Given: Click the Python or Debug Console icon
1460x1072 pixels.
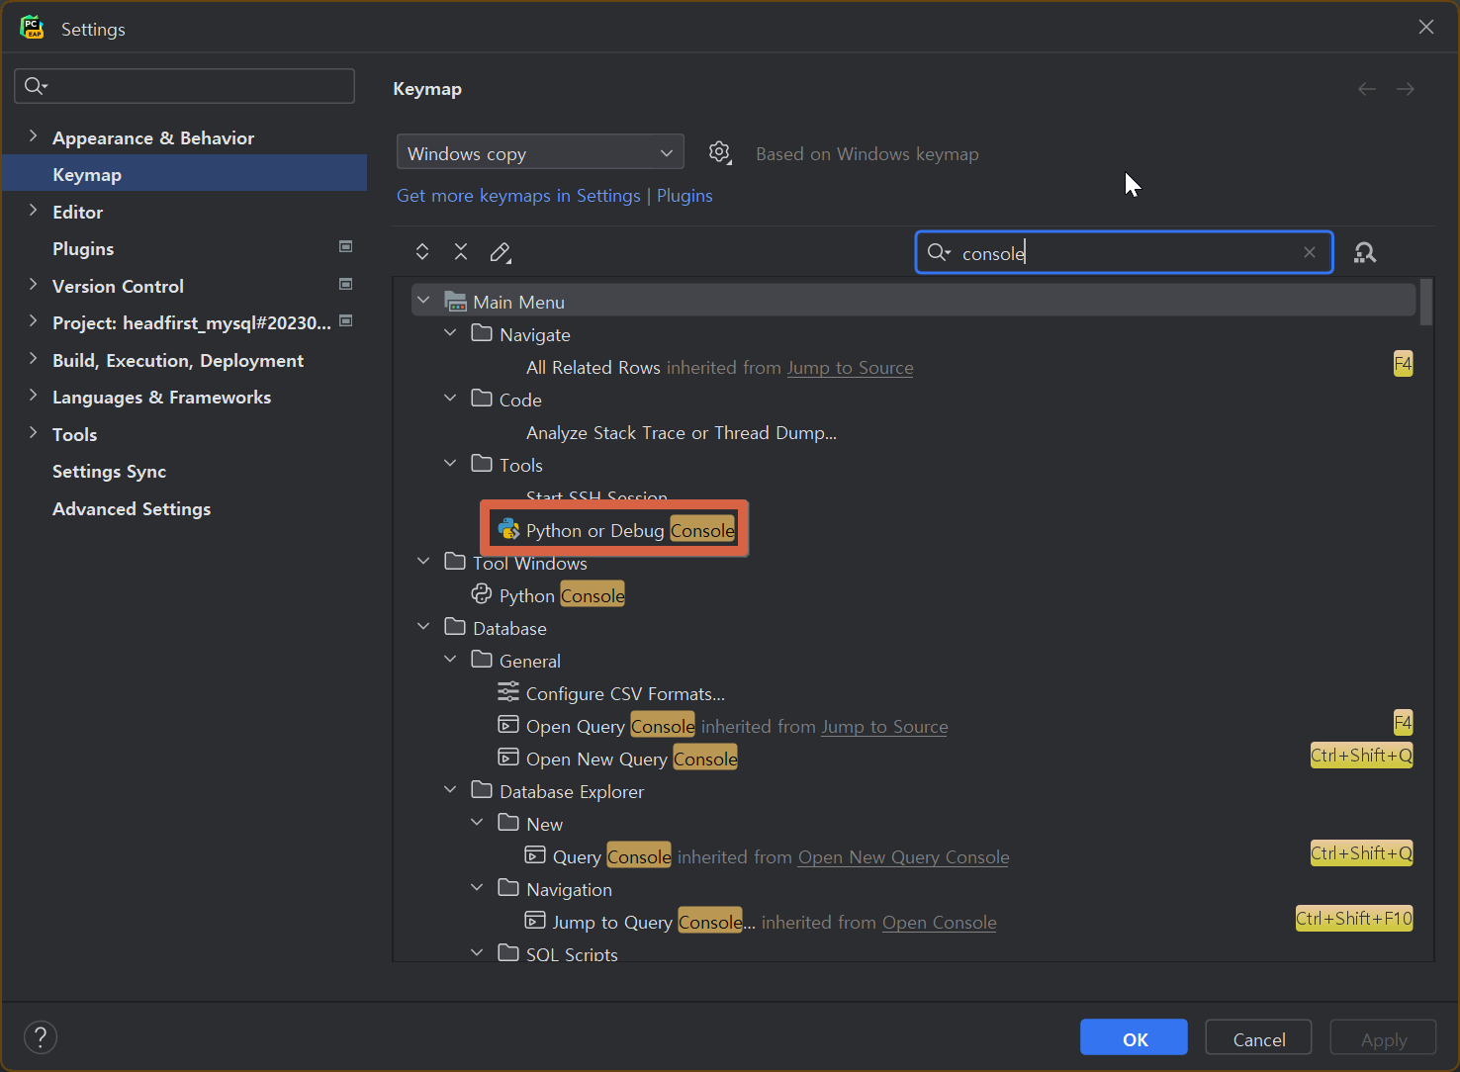Looking at the screenshot, I should (509, 529).
